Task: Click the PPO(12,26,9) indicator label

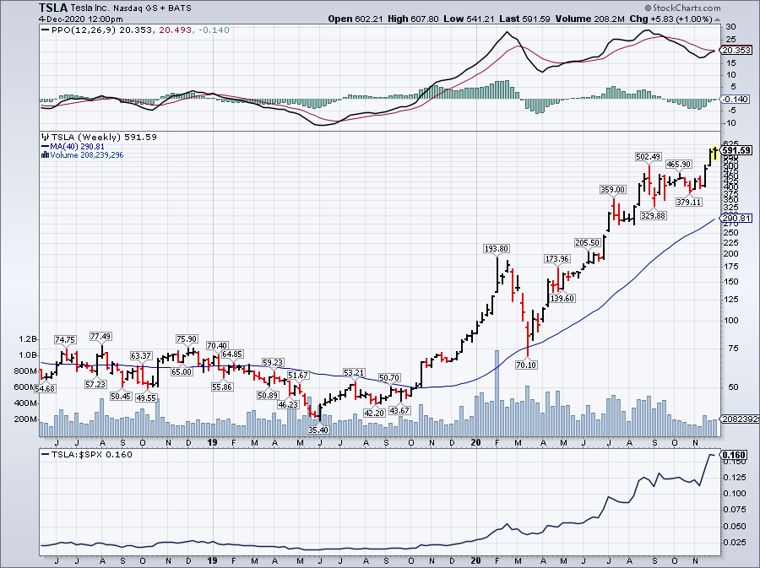Action: tap(84, 30)
